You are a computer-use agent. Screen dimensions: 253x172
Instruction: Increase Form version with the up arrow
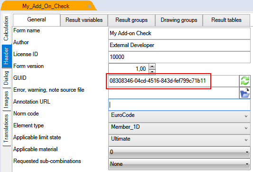click(152, 67)
